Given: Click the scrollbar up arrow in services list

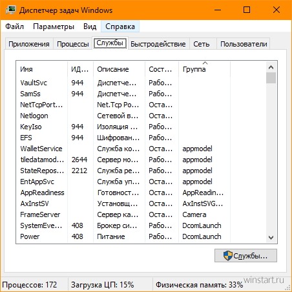Looking at the screenshot, I should [x=271, y=67].
